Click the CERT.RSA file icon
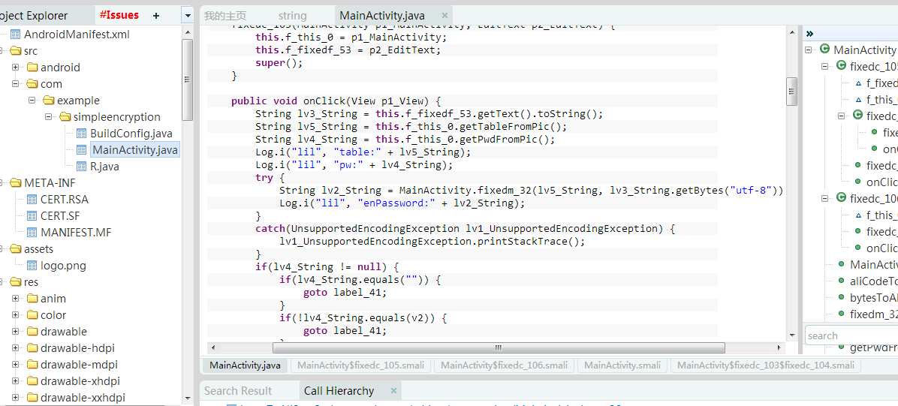Screen dimensions: 898x406 32,200
